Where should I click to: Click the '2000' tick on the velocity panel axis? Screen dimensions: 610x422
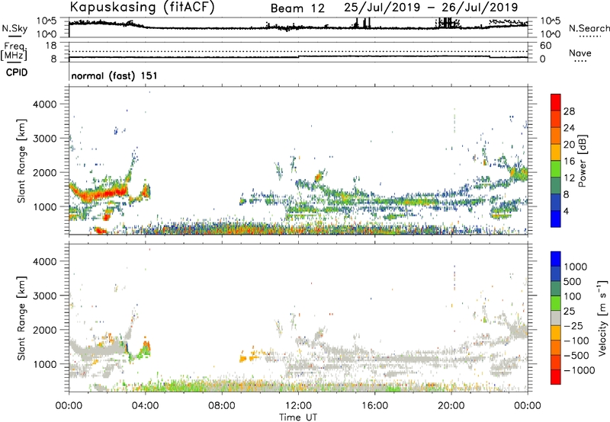pos(45,330)
